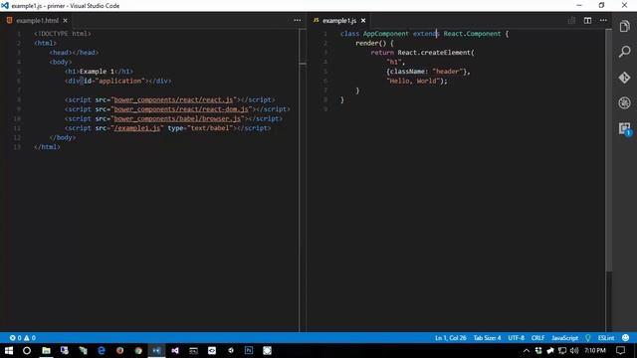
Task: Close the example1.js tab
Action: point(363,20)
